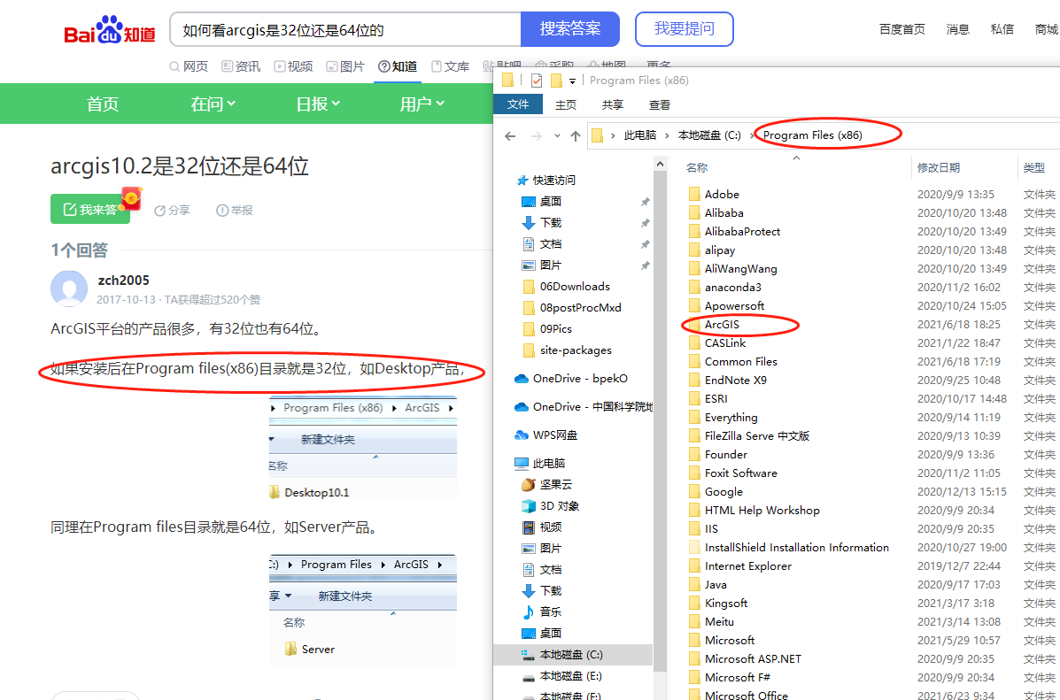Open the 共享 ribbon tab
Screen dimensions: 1060x700
[x=613, y=104]
